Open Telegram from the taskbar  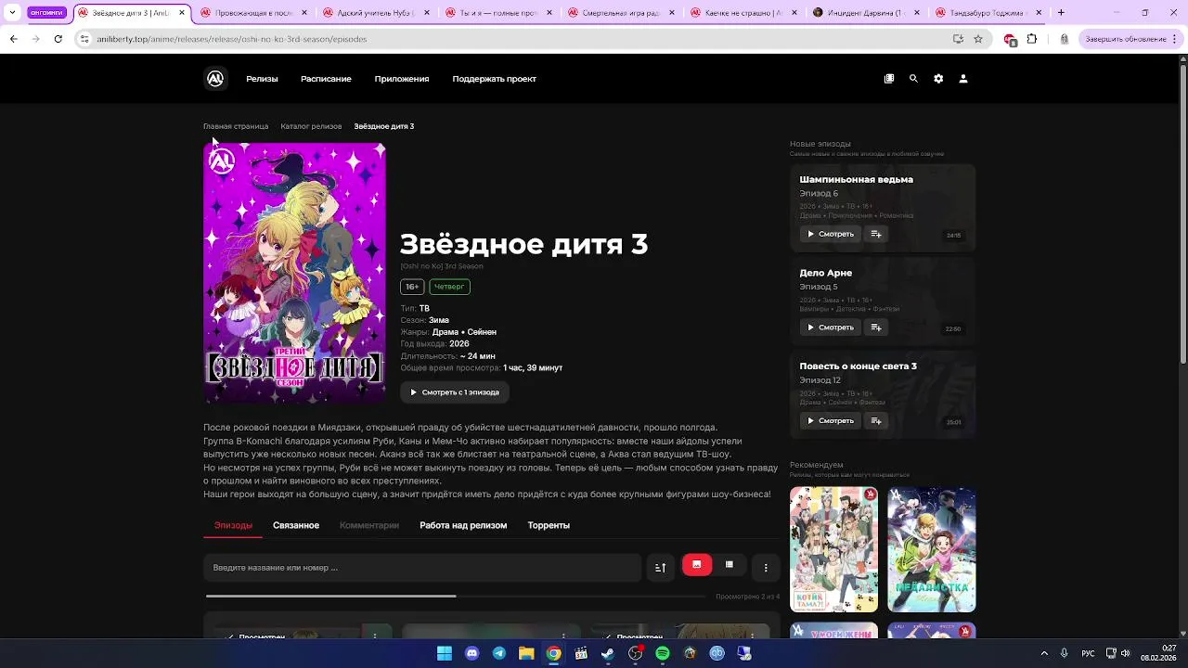[x=499, y=653]
